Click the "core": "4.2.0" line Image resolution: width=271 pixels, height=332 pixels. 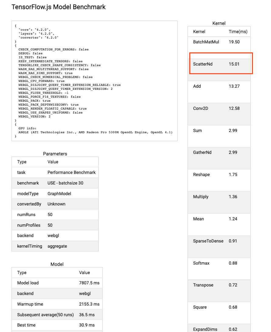pyautogui.click(x=34, y=30)
